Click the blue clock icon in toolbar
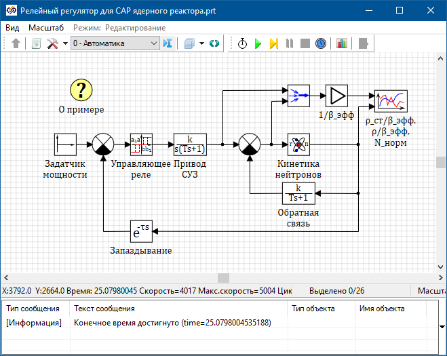 [321, 43]
